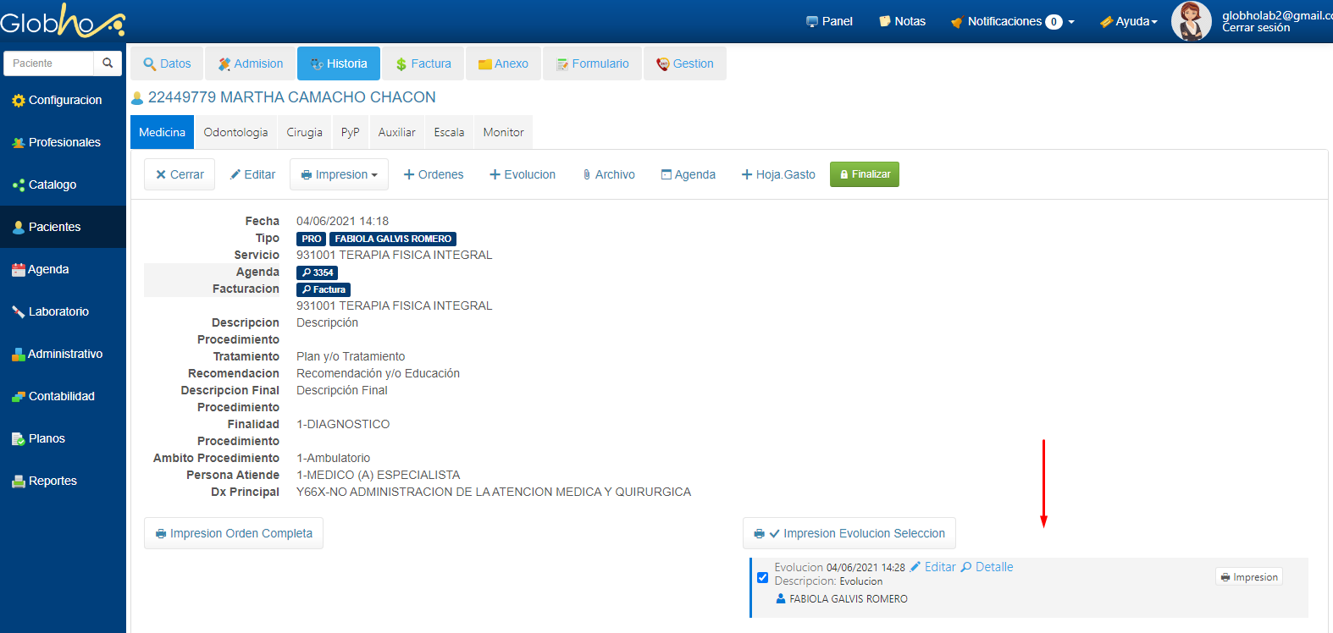1333x633 pixels.
Task: Click Cerrar sesión link
Action: (1256, 28)
